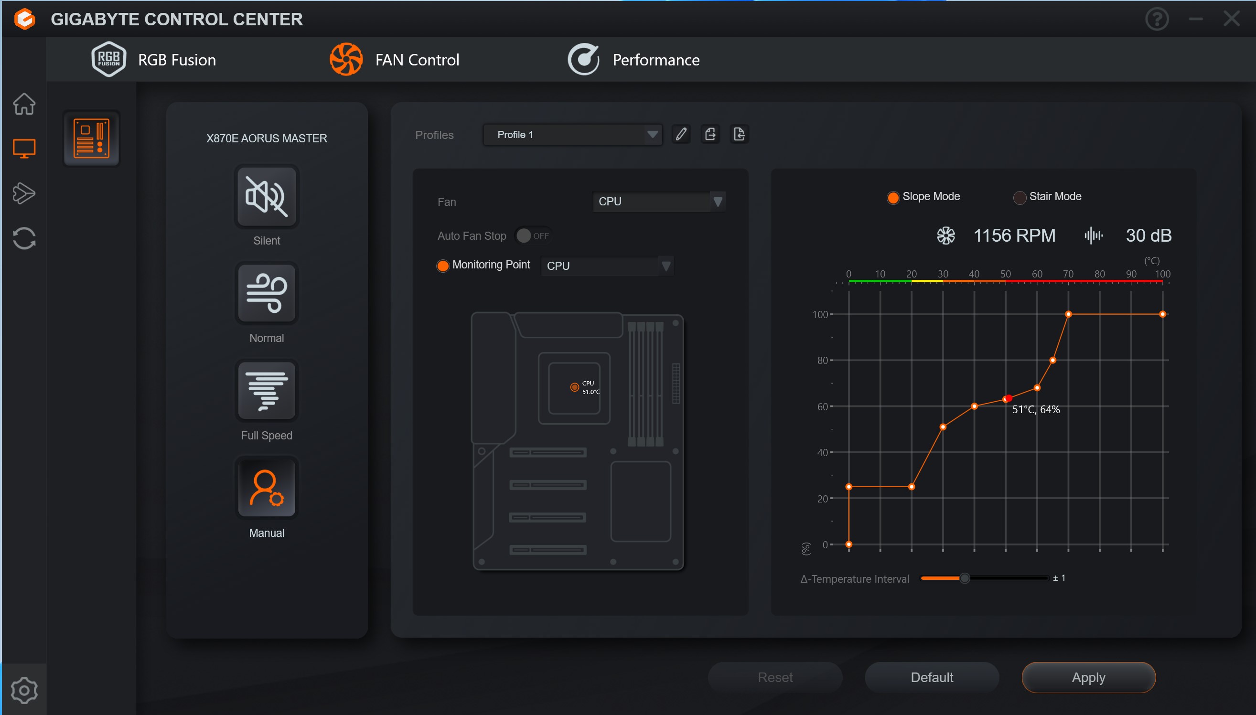Open the Profile 1 dropdown
The height and width of the screenshot is (715, 1256).
click(x=572, y=134)
